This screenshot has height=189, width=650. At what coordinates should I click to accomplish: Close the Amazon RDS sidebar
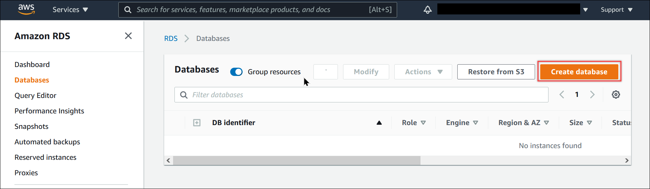point(128,36)
